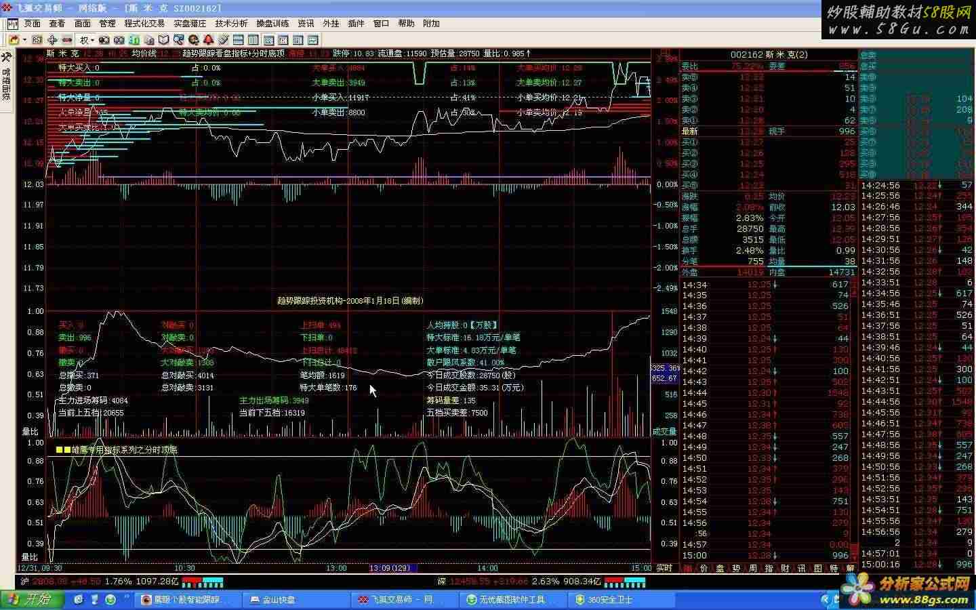Click the first window panel layout icon
Screen dimensions: 976x610
pos(269,40)
